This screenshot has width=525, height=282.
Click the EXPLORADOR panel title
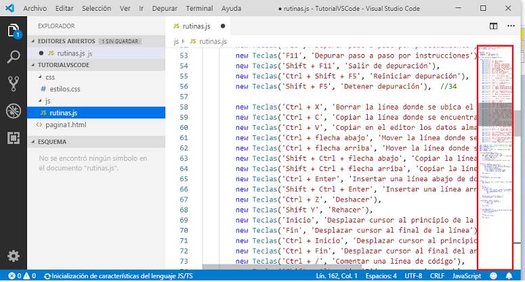point(56,26)
